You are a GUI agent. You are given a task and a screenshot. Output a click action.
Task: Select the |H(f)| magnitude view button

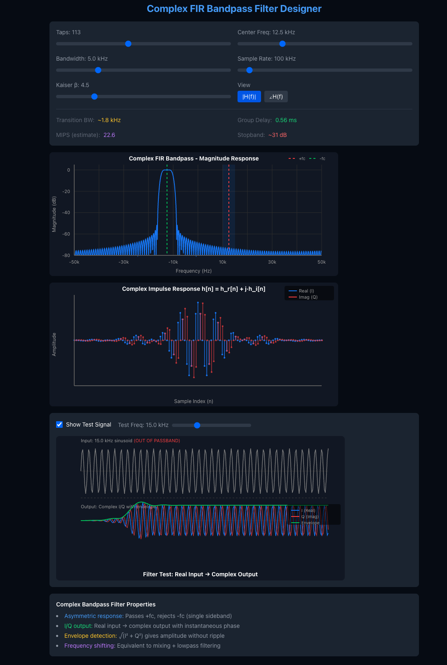pos(249,97)
